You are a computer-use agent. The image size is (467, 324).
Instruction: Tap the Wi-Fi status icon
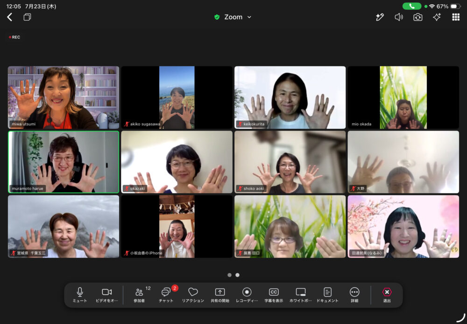point(432,6)
